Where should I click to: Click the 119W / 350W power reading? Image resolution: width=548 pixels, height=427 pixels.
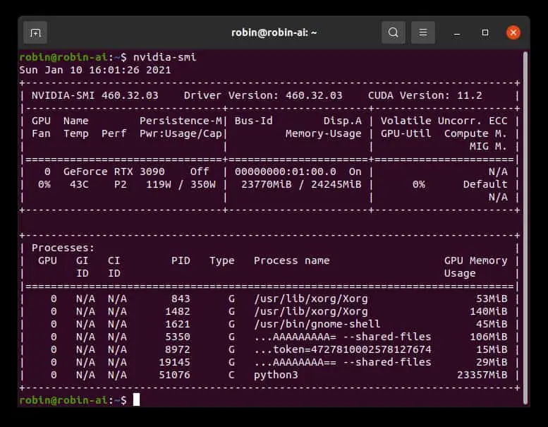click(181, 184)
